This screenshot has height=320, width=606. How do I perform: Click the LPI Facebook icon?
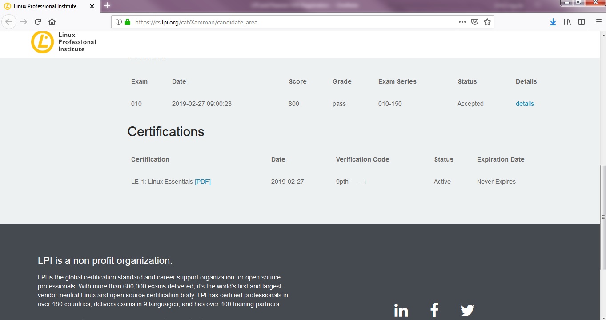tap(434, 309)
